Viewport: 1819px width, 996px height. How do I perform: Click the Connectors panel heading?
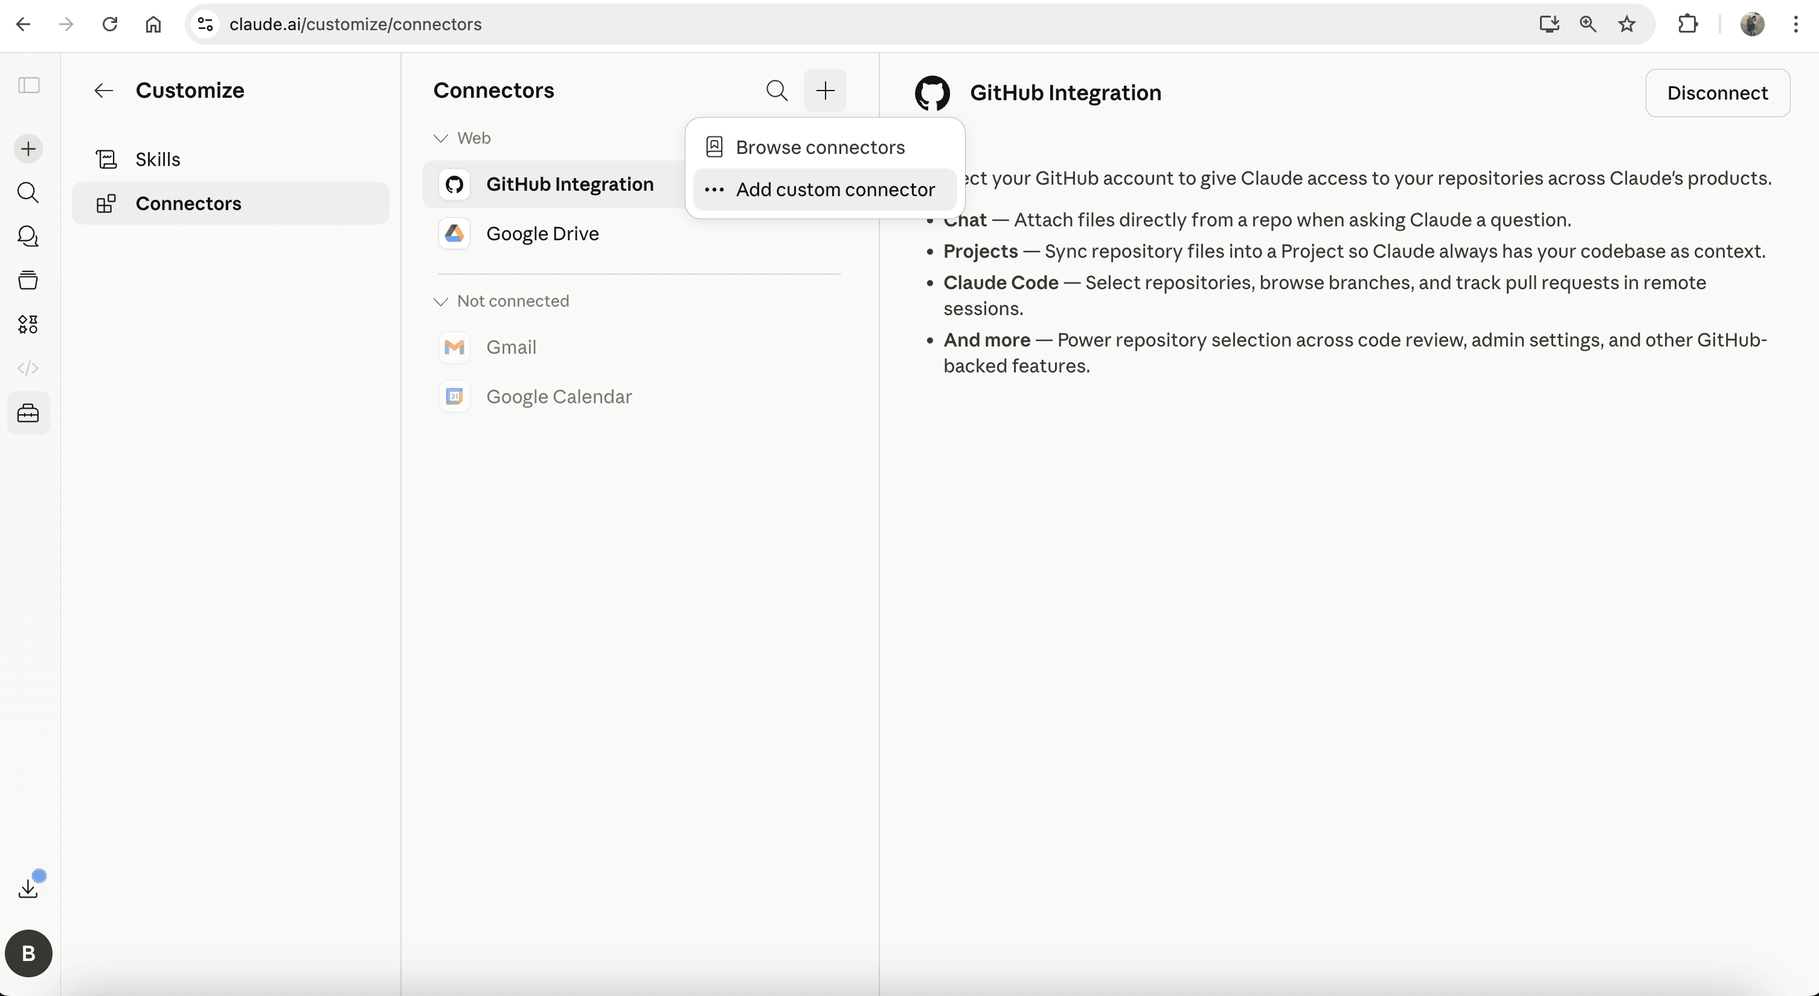(493, 91)
